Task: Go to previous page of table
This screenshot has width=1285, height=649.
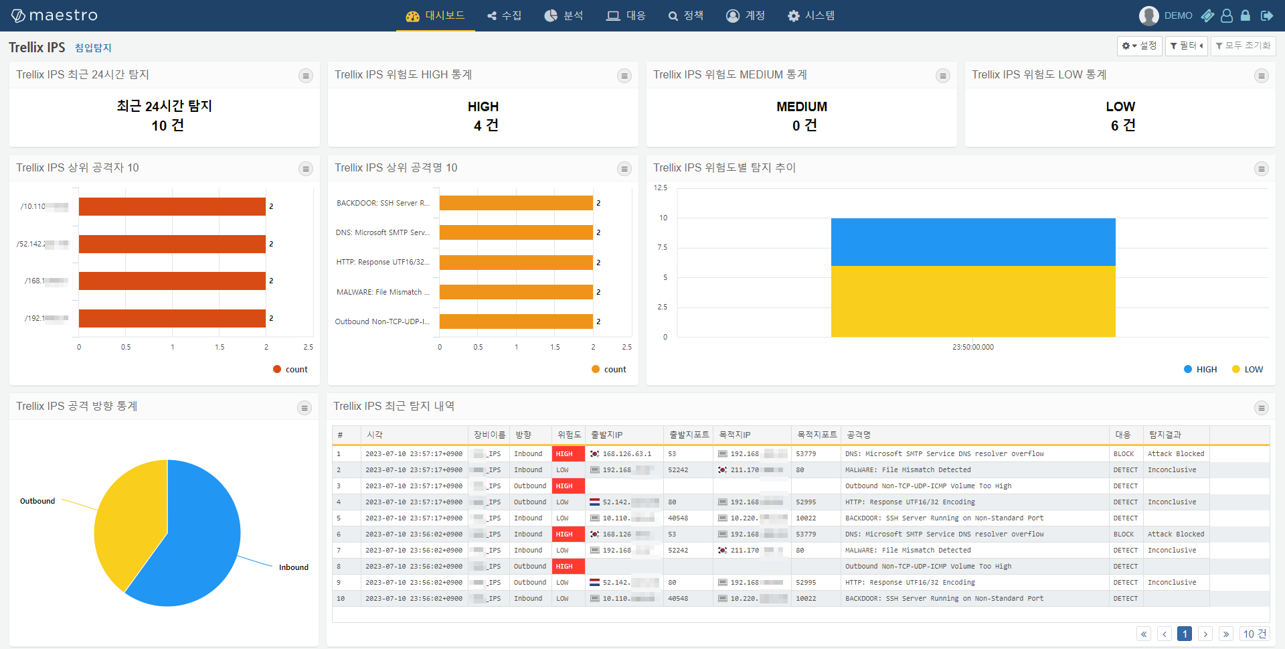Action: pos(1165,634)
